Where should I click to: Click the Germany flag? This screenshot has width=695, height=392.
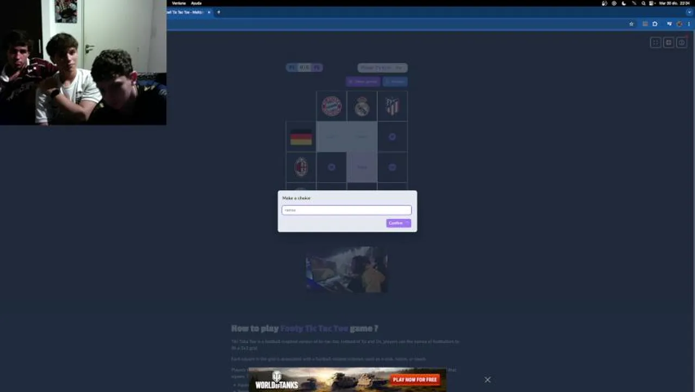301,137
